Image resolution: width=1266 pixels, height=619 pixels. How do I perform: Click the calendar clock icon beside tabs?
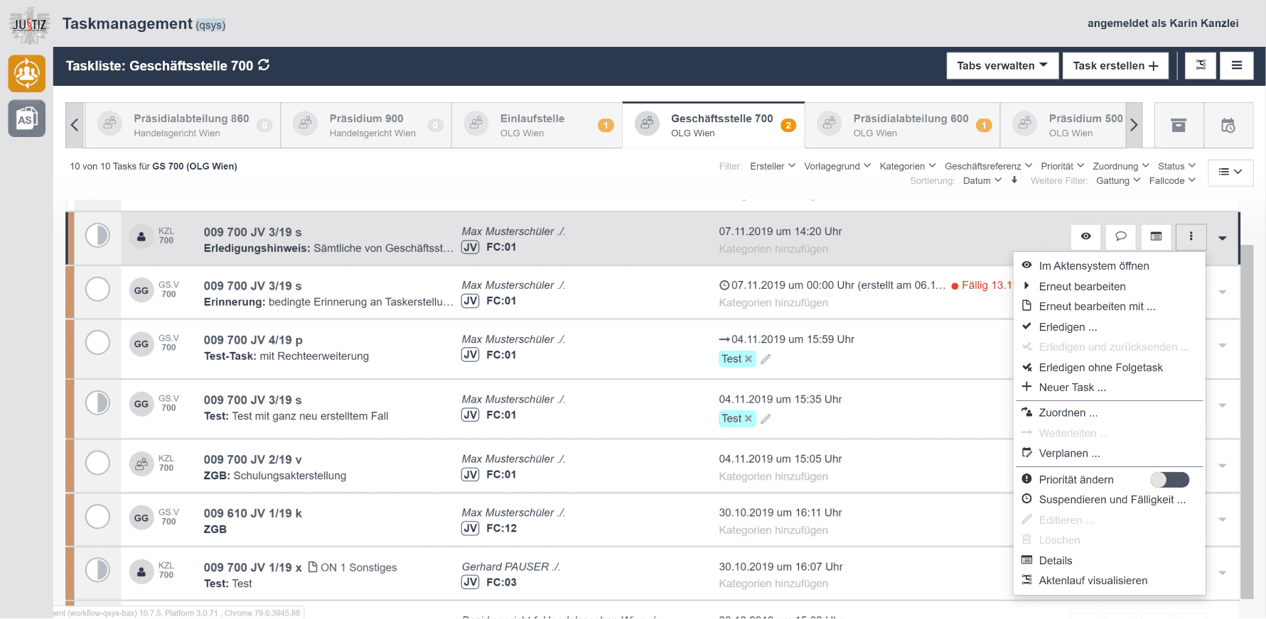[1228, 125]
